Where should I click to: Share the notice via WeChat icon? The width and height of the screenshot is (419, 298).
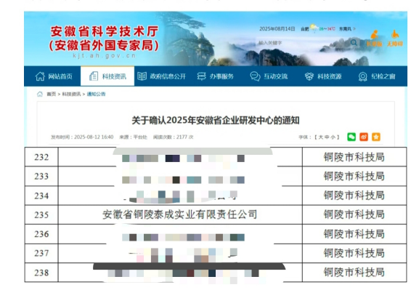[x=351, y=137]
